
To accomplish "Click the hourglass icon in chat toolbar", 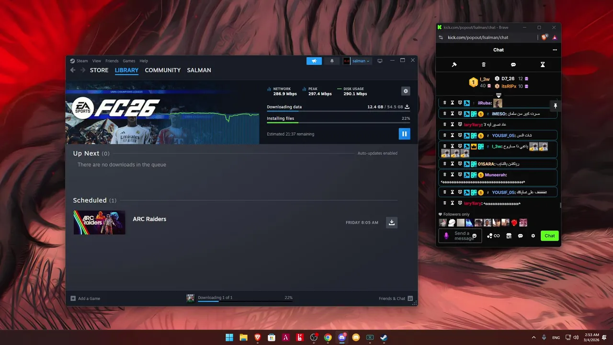I will [x=543, y=65].
